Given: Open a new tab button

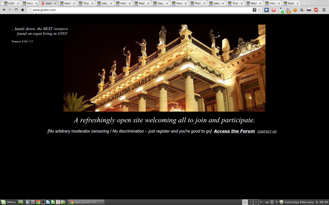Looking at the screenshot, I should pos(304,3).
